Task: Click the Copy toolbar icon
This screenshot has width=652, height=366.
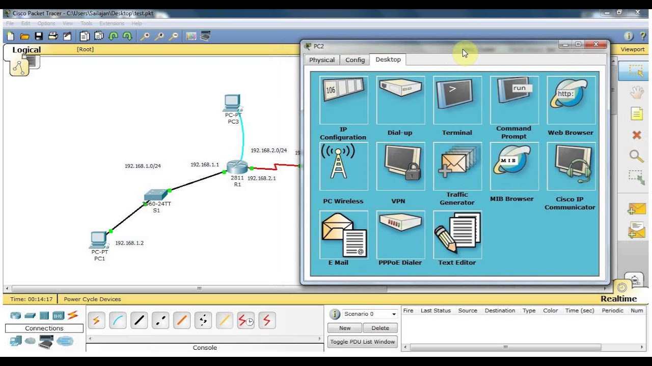Action: (85, 36)
